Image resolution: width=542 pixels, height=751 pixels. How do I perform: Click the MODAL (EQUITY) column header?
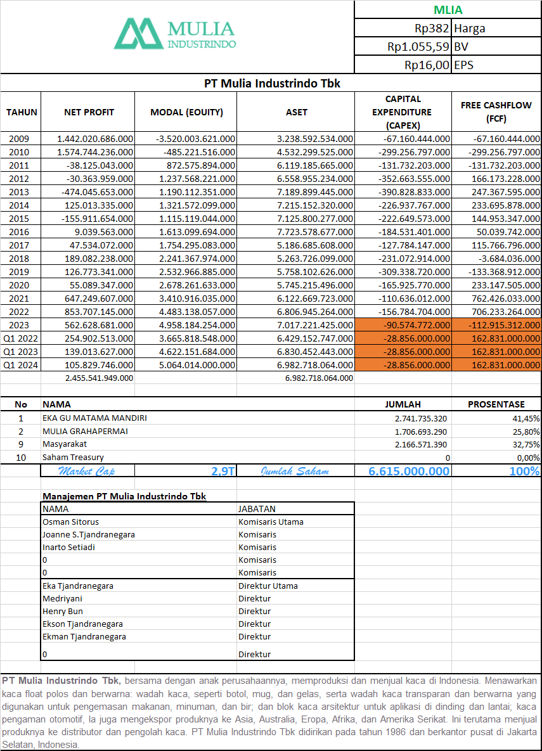[186, 112]
